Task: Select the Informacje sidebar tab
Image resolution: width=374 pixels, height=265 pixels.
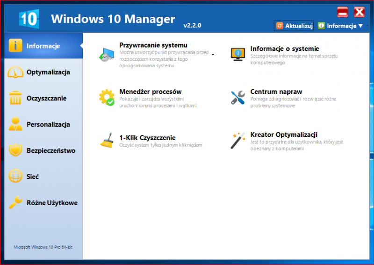Action: [43, 45]
